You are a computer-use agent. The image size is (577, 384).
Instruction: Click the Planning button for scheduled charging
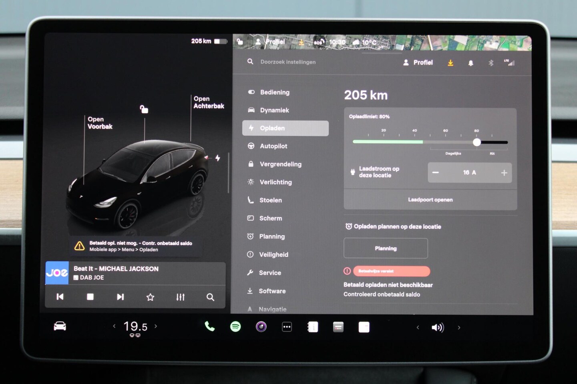click(386, 248)
